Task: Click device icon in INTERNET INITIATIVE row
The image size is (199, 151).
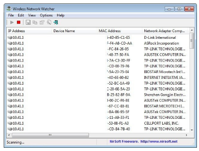Action: 10,78
